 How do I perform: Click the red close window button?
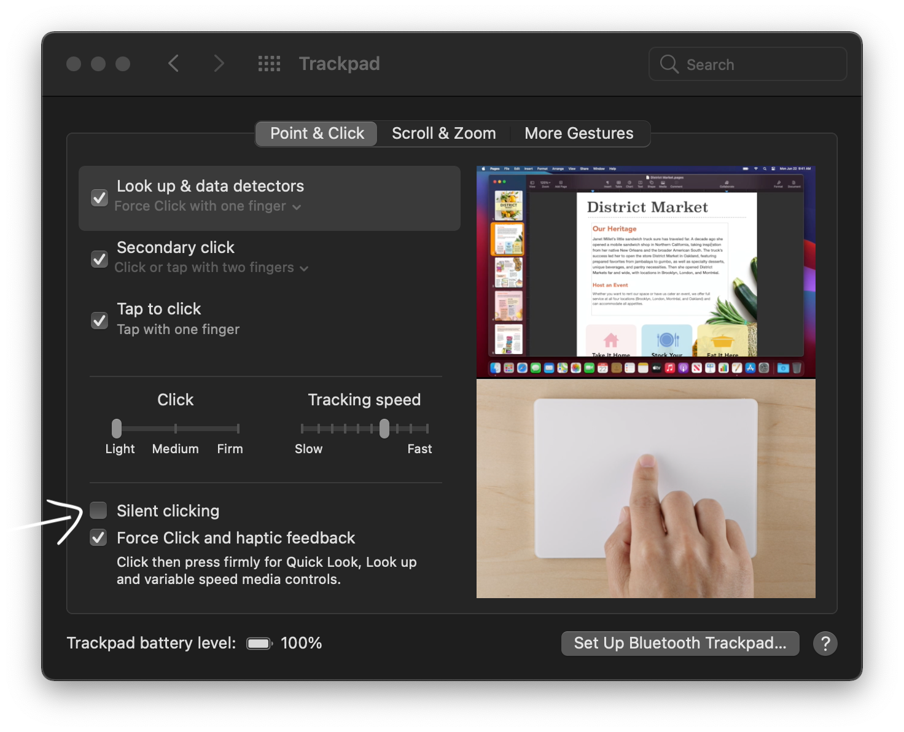(74, 64)
